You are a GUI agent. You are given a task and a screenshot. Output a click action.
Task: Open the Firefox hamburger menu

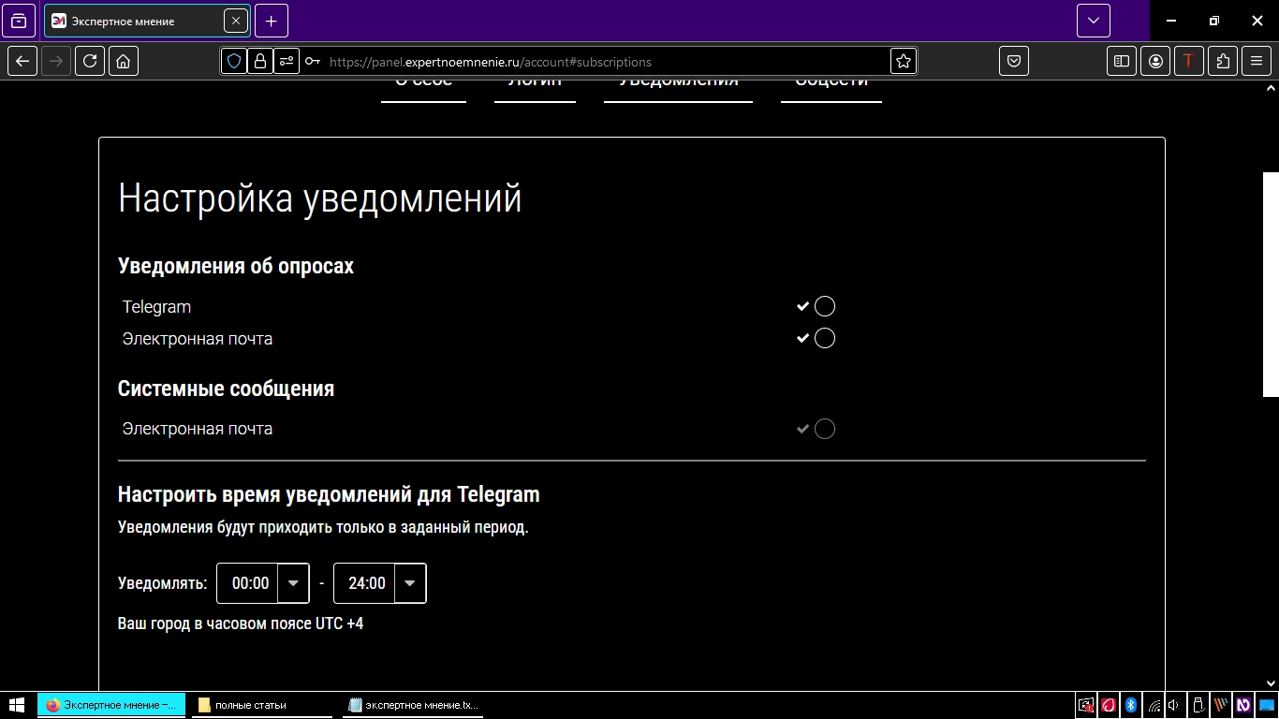[1257, 62]
